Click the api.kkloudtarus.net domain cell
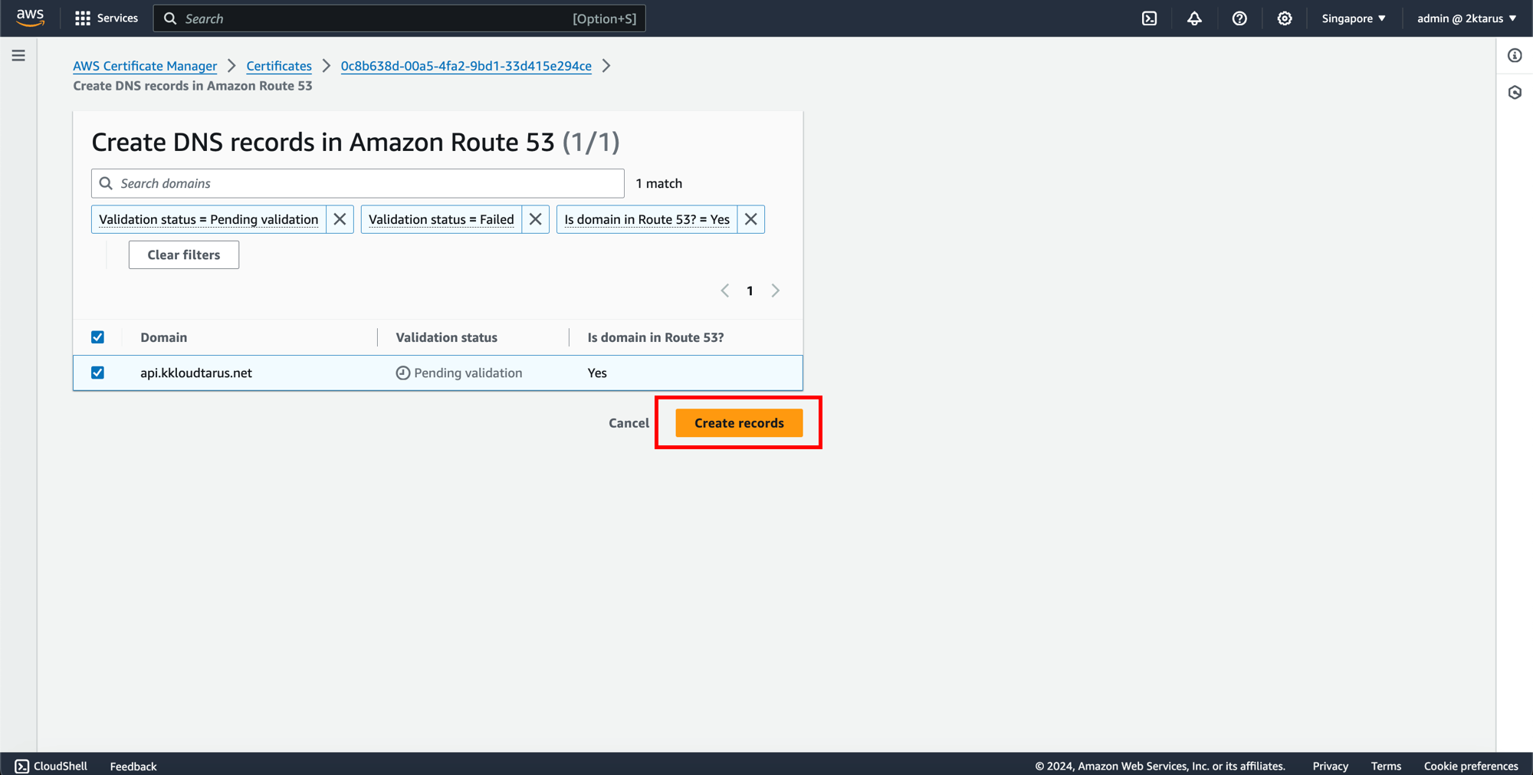1533x775 pixels. [x=196, y=373]
